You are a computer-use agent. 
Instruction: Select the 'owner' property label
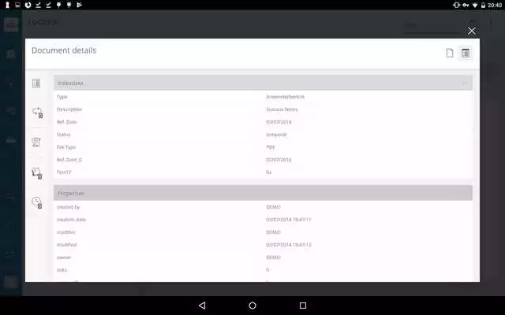(64, 258)
